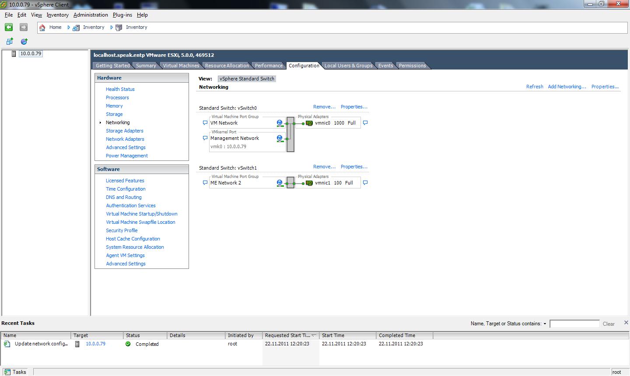Click the host icon in task Target column

[x=77, y=344]
